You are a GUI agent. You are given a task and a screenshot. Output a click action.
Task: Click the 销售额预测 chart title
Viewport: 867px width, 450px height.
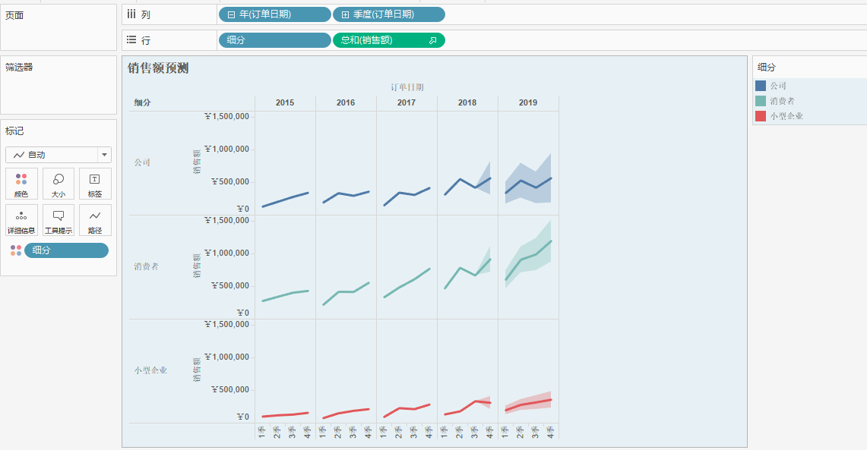click(x=158, y=68)
